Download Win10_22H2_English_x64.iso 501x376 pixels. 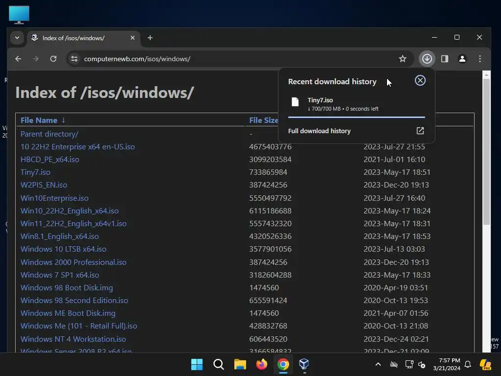[x=69, y=211]
